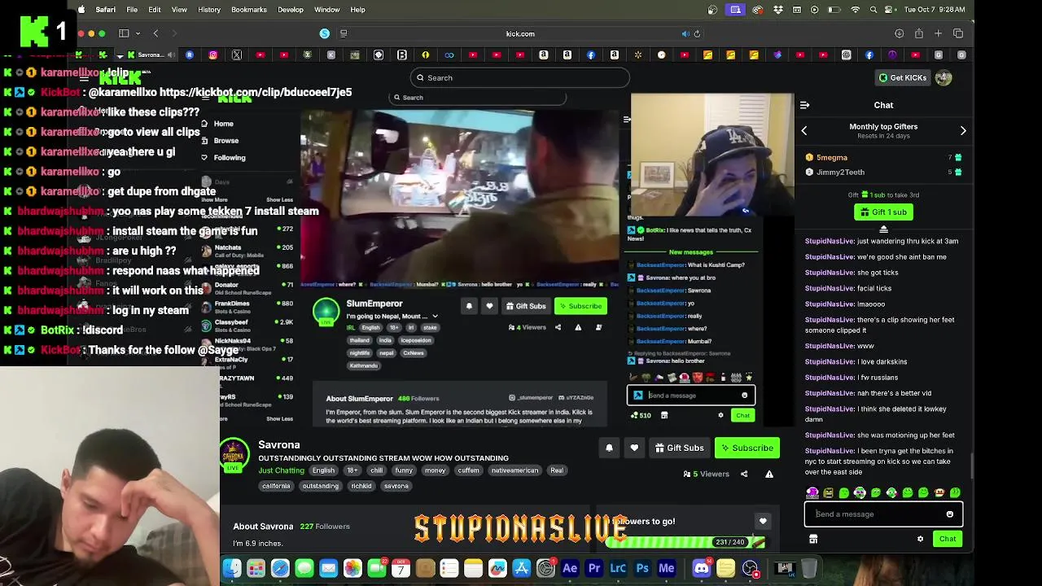Viewport: 1042px width, 586px height.
Task: Open the Window menu
Action: click(x=326, y=10)
